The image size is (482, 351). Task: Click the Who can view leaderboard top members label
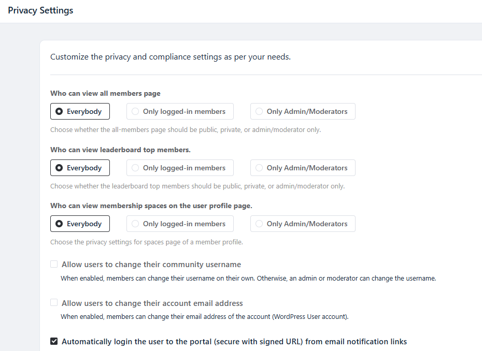click(x=120, y=150)
